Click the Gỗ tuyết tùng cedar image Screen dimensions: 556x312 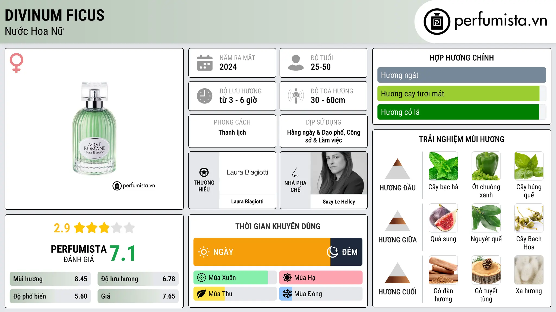pyautogui.click(x=486, y=270)
